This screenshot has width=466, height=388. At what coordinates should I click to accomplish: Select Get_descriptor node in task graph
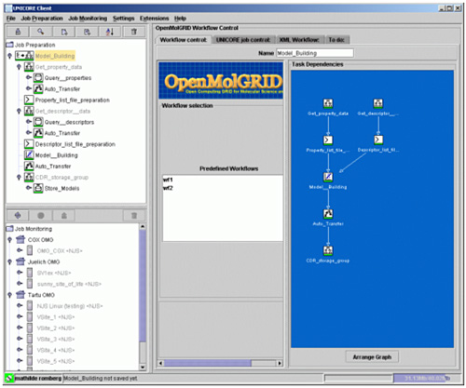coord(378,103)
